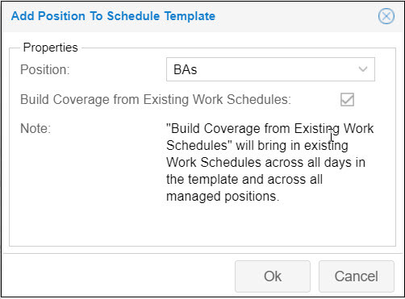Open the Position combo box showing BAs

pyautogui.click(x=270, y=69)
